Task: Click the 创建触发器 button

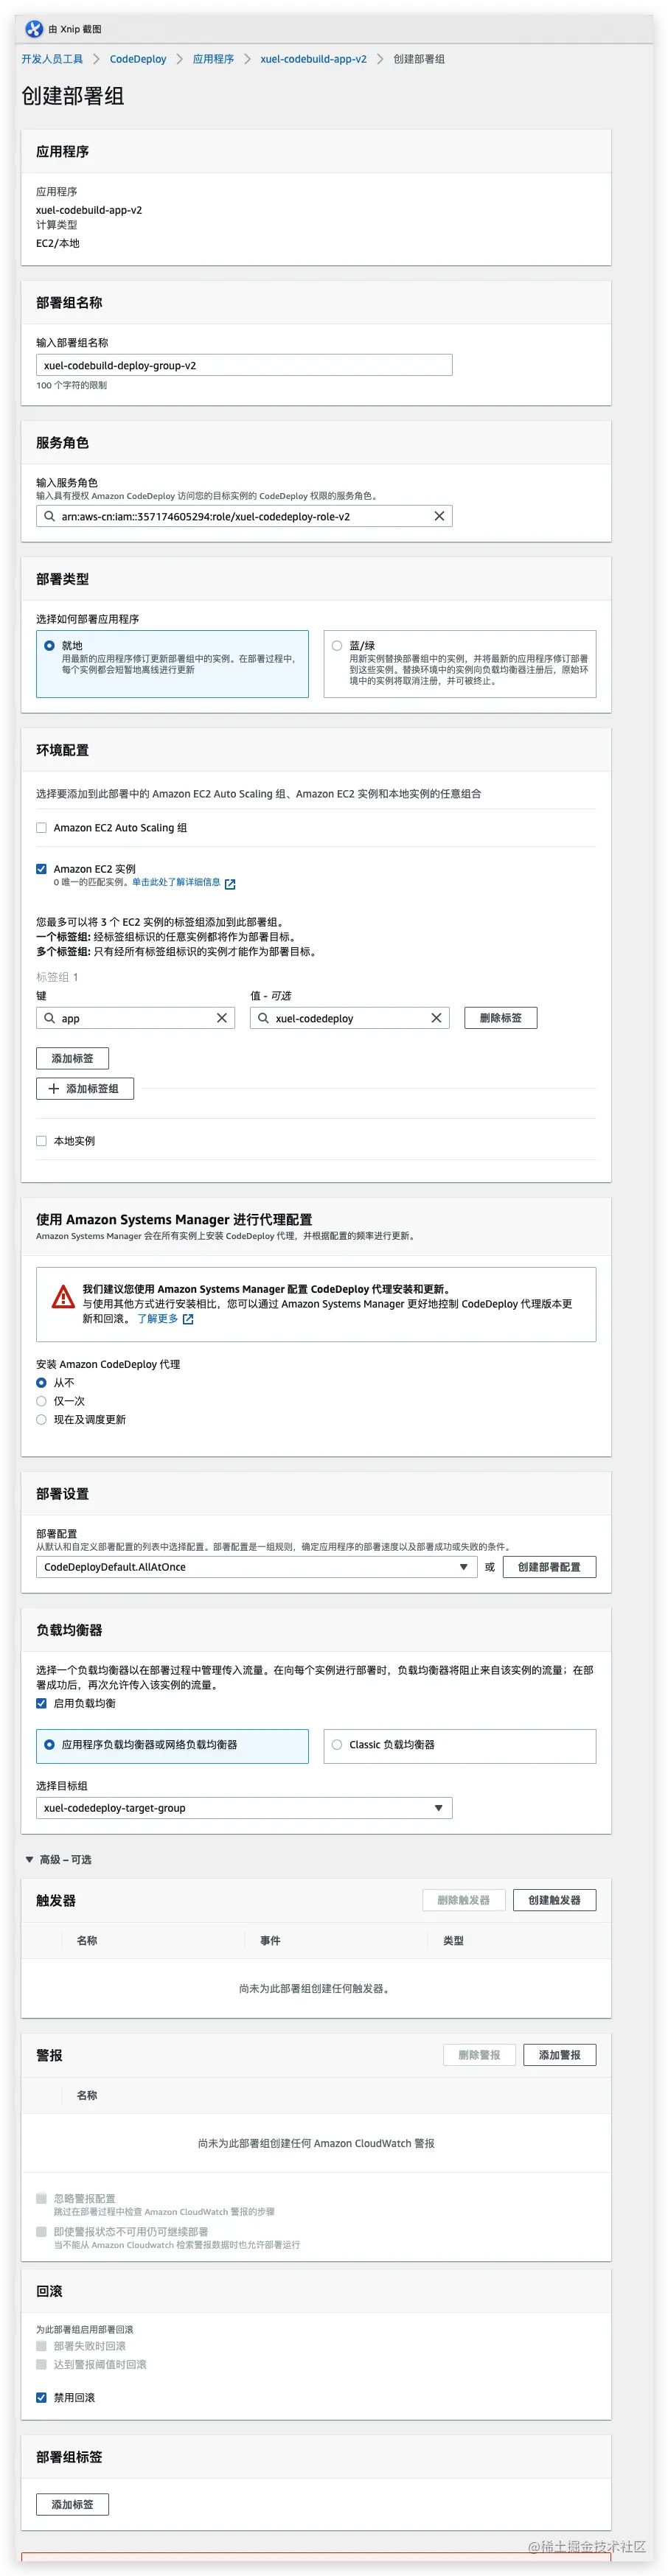Action: (x=554, y=1900)
